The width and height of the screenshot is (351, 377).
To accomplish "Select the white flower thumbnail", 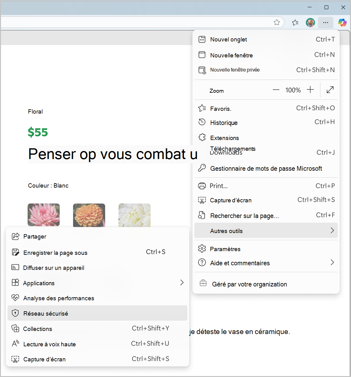I will 135,215.
